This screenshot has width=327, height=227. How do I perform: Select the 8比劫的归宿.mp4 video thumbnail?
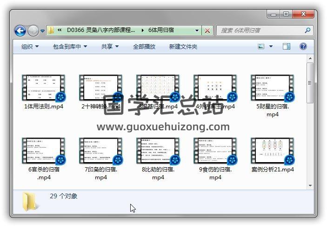point(158,151)
